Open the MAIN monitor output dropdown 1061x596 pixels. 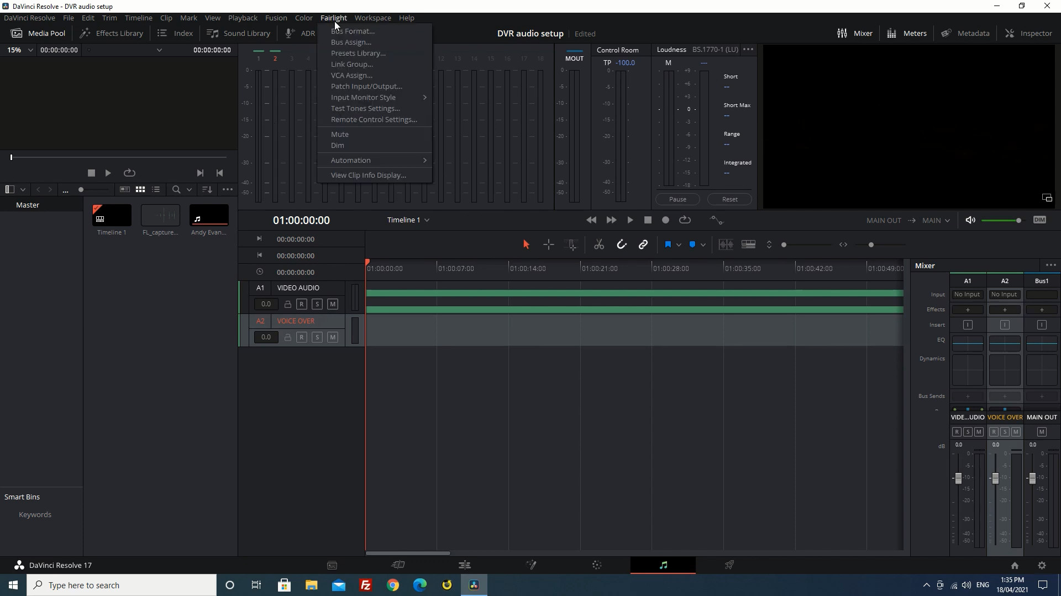[936, 220]
